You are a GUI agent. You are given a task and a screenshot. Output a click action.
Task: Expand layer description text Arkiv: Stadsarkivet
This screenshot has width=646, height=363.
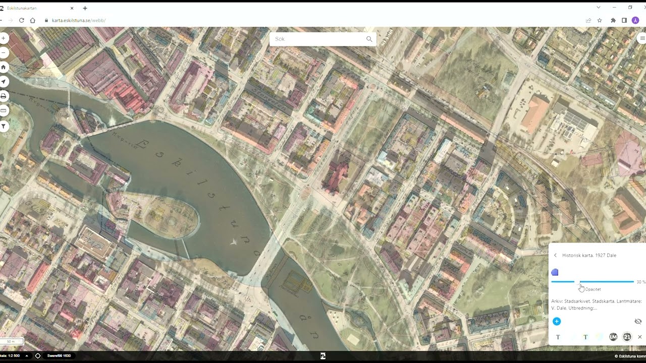[596, 305]
